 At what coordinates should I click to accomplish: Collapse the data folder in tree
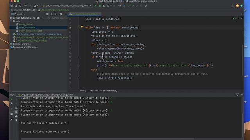click(11, 21)
